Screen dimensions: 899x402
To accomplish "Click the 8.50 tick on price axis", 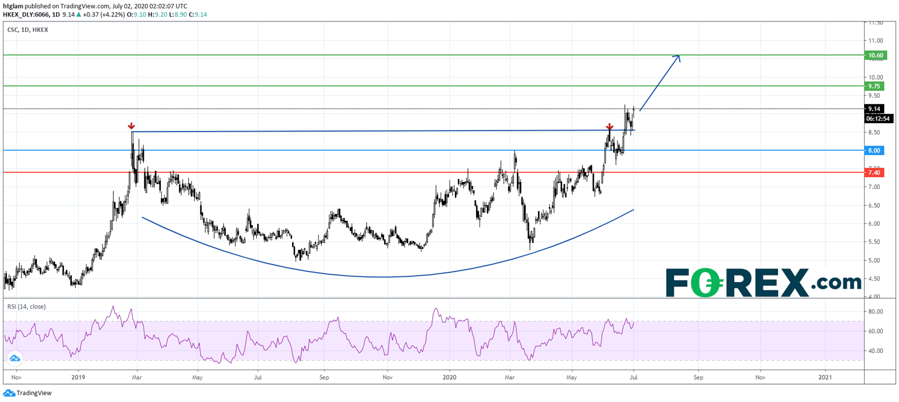I will point(874,133).
